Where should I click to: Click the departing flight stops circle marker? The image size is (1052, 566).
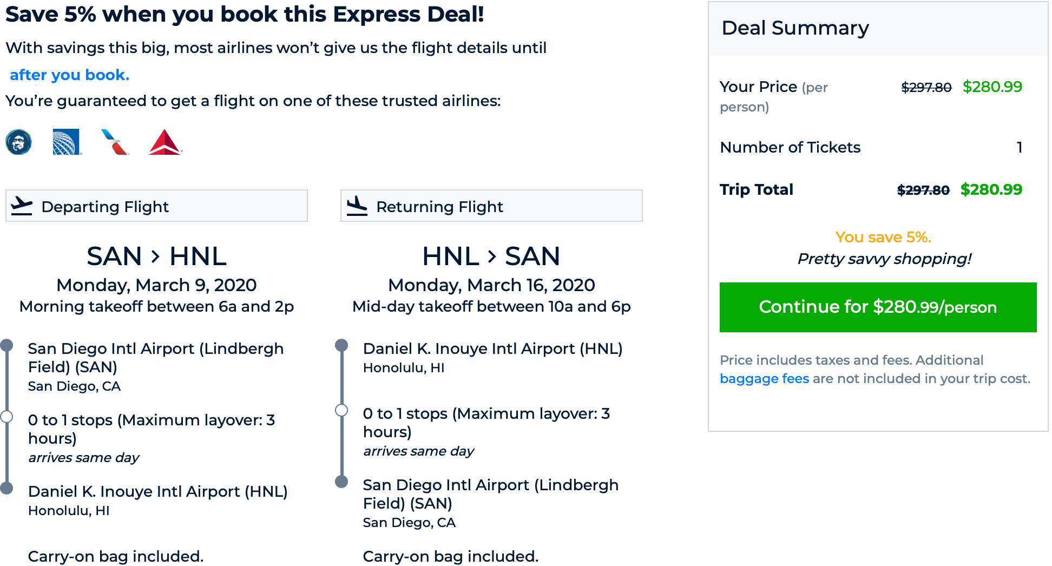coord(6,417)
